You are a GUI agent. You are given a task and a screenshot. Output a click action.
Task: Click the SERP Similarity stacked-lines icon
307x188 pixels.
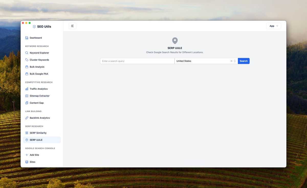27,133
